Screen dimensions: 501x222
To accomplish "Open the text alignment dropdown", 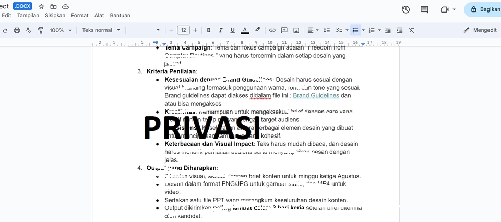I will 313,30.
